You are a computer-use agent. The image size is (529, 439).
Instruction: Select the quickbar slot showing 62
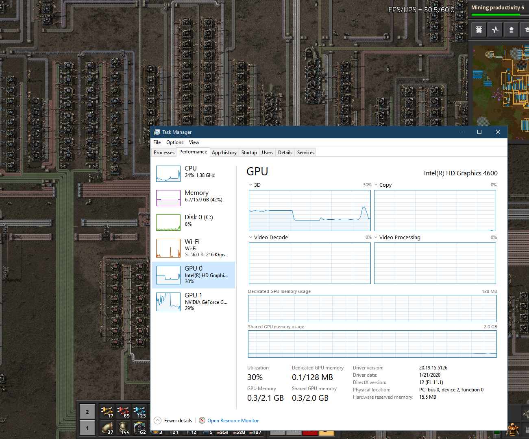[x=139, y=428]
